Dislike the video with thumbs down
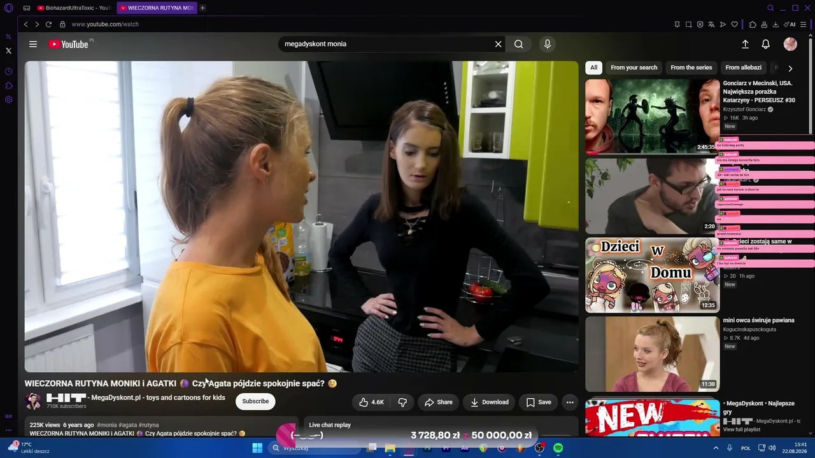 tap(402, 402)
